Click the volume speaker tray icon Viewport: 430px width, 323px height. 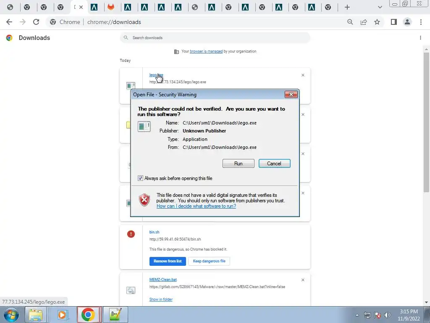[388, 315]
